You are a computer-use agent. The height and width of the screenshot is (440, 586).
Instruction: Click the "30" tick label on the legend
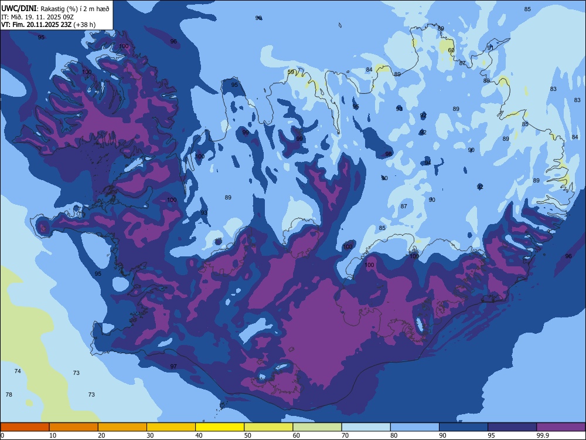point(150,435)
